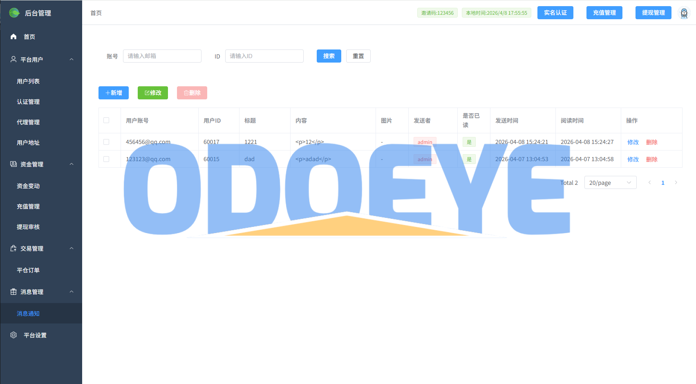This screenshot has width=696, height=384.
Task: Click the 请输入邮箱 account input field
Action: click(162, 56)
